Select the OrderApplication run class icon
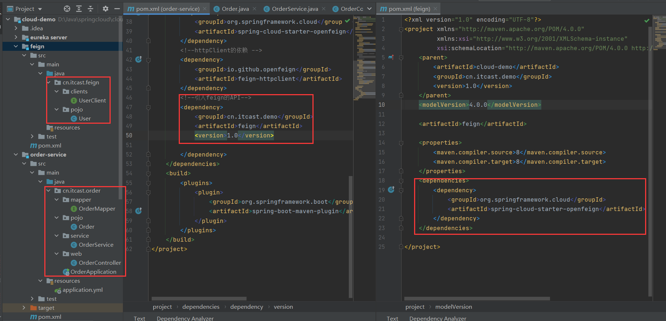 (66, 272)
